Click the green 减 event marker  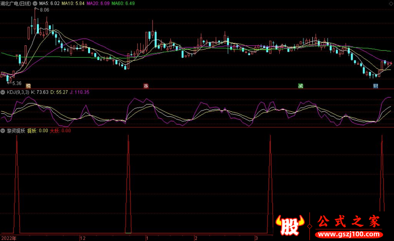pyautogui.click(x=300, y=86)
